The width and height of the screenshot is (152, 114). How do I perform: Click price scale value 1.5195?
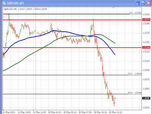(x=146, y=24)
